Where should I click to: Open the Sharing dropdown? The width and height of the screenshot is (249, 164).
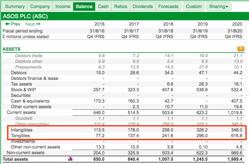[219, 7]
